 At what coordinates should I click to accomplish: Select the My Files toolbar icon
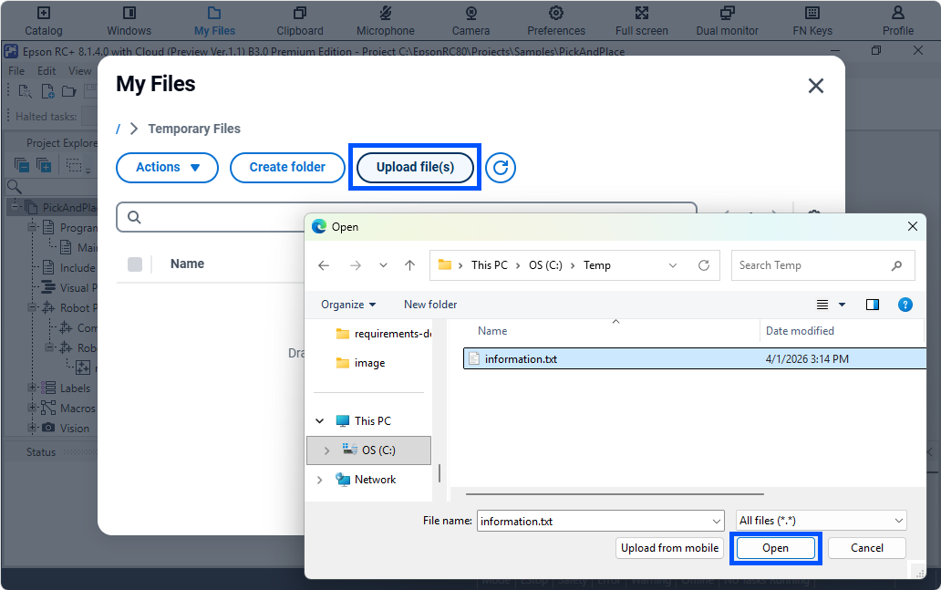tap(214, 21)
